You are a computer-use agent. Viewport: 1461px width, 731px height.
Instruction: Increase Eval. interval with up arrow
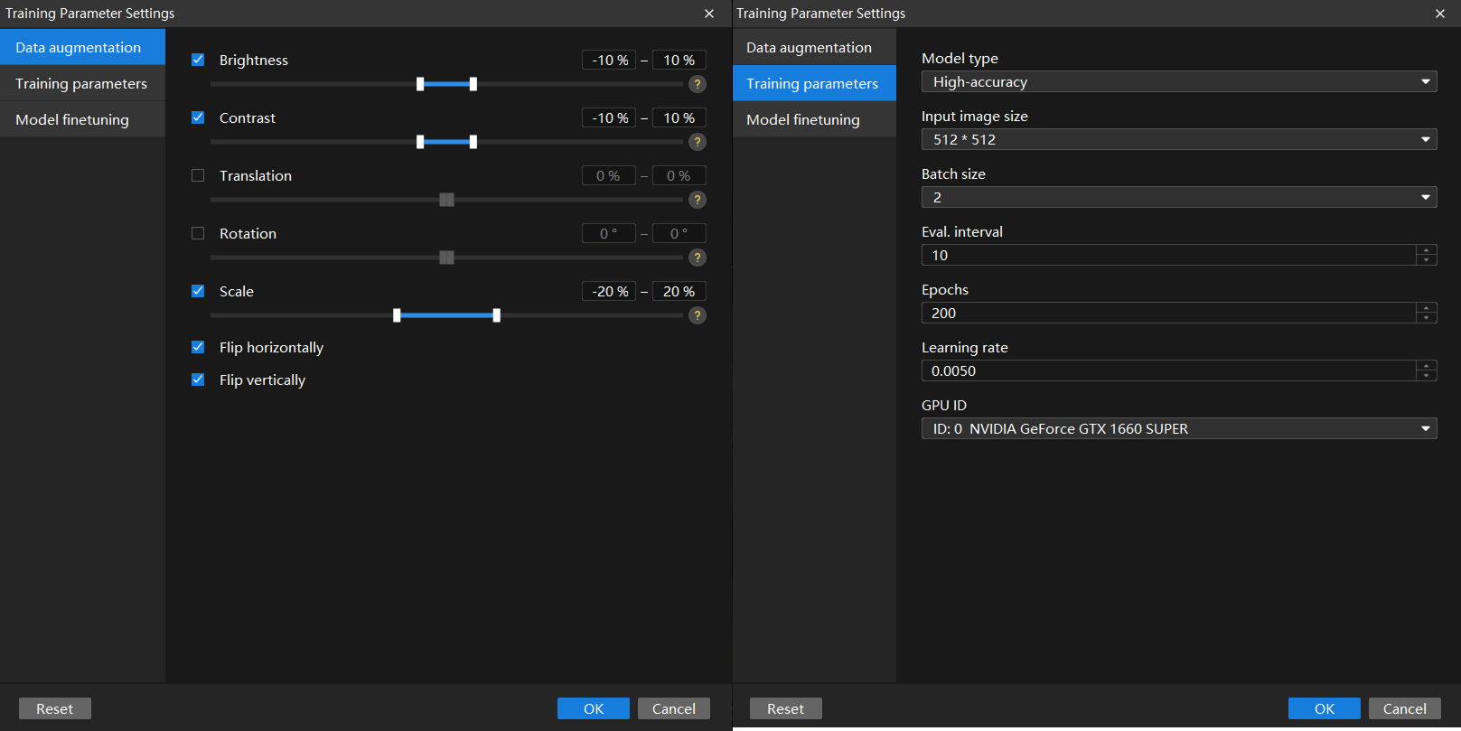1427,250
